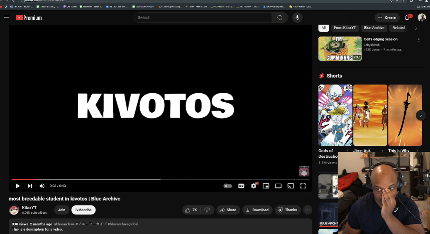The width and height of the screenshot is (430, 234).
Task: Open the Gods of Destruction short
Action: tap(335, 115)
